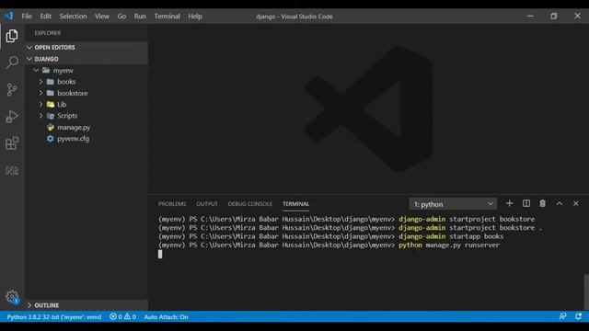
Task: Switch to the Output tab
Action: tap(207, 204)
